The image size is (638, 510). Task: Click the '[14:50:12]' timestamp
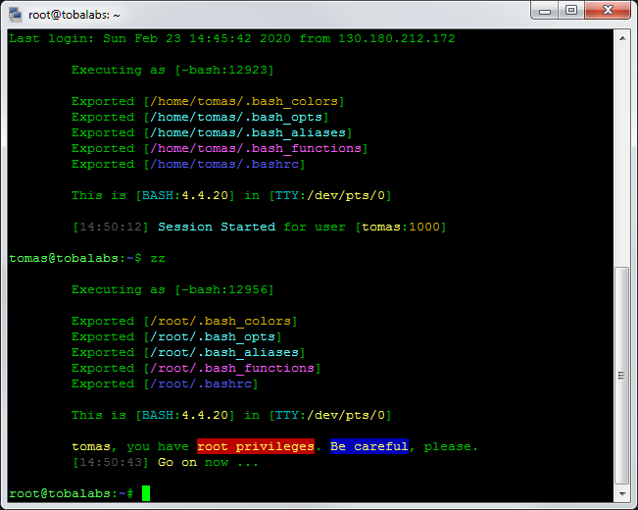[111, 227]
